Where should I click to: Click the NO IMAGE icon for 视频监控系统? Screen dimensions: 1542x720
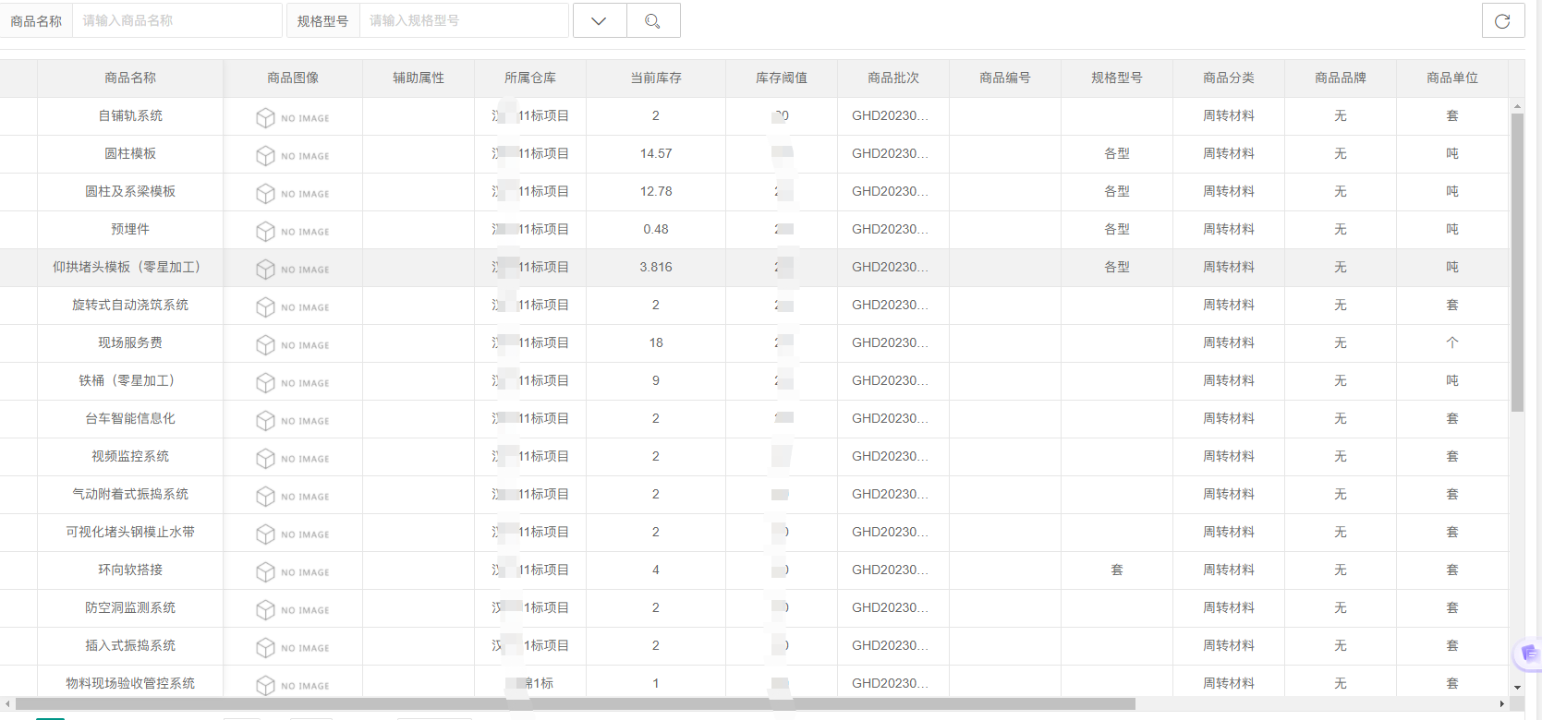click(292, 458)
